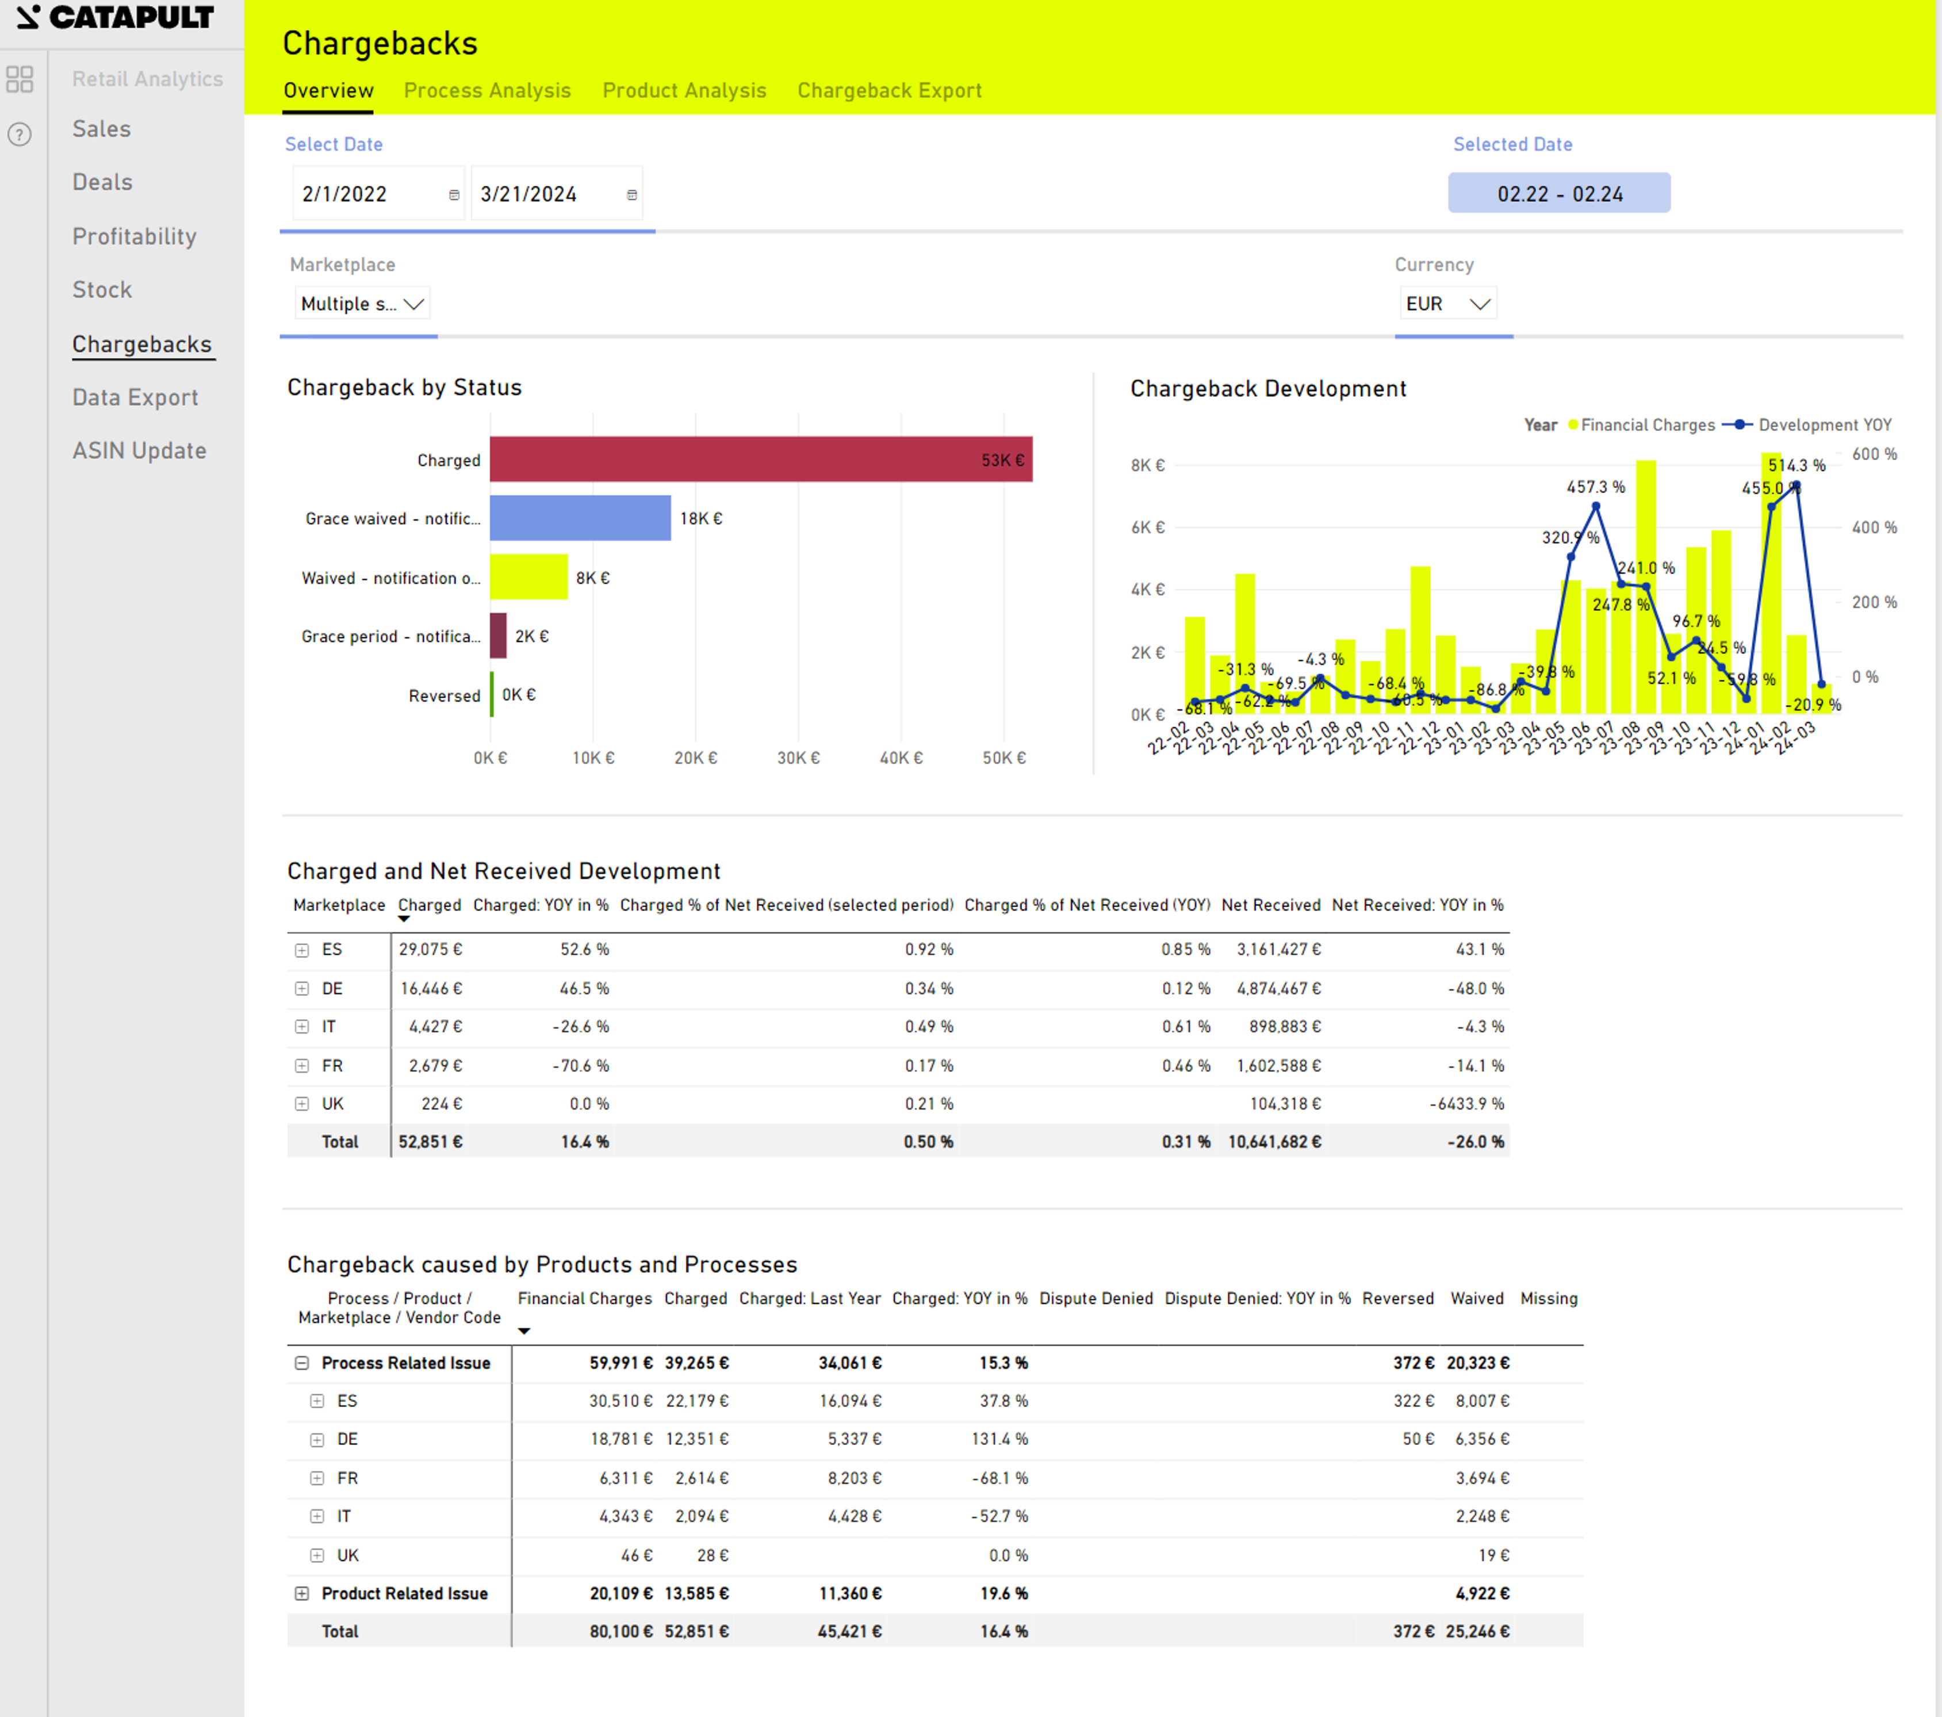
Task: Expand the ES row in Charged table
Action: 302,950
